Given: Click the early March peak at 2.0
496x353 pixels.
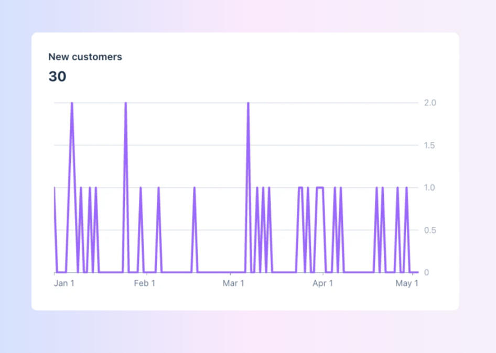Looking at the screenshot, I should [x=249, y=103].
